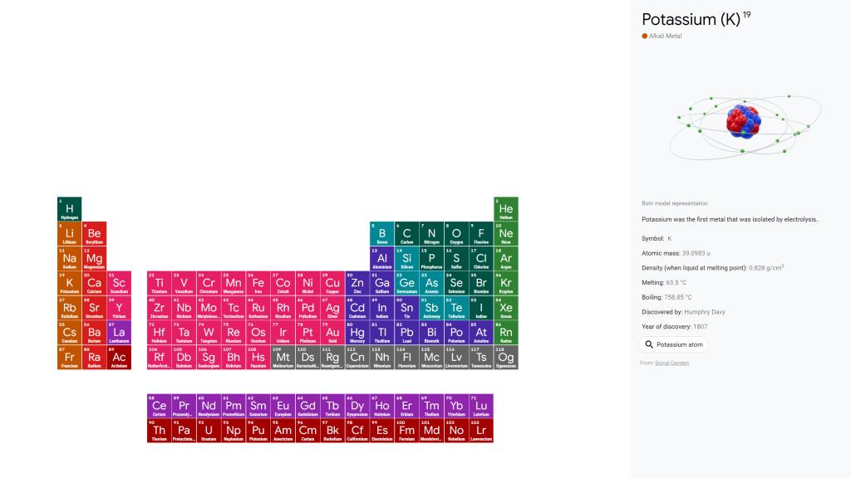Click the Mercury (Hg) element tile
The width and height of the screenshot is (851, 478).
[357, 333]
